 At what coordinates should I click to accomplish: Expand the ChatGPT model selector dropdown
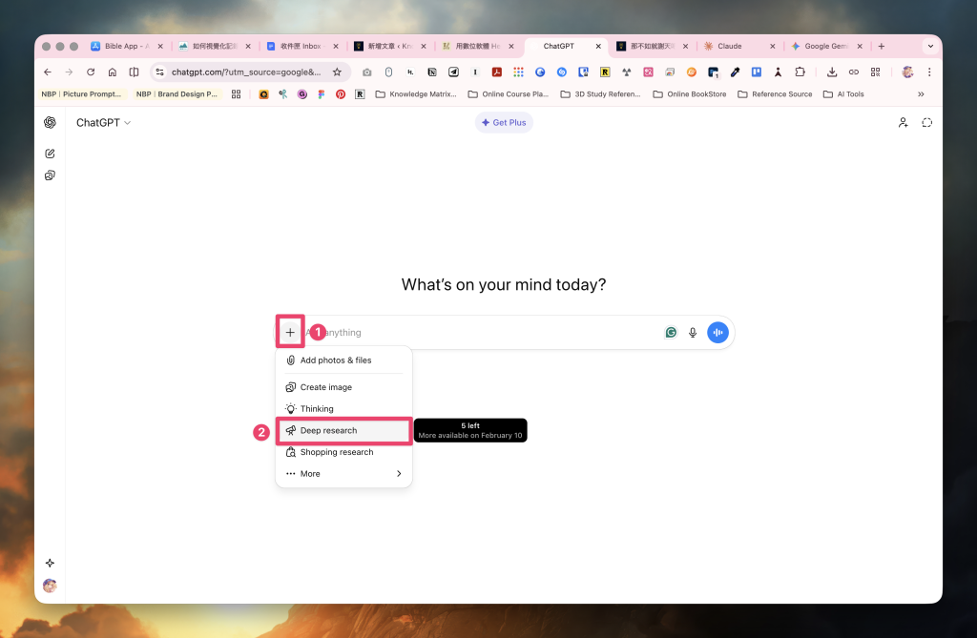[104, 123]
